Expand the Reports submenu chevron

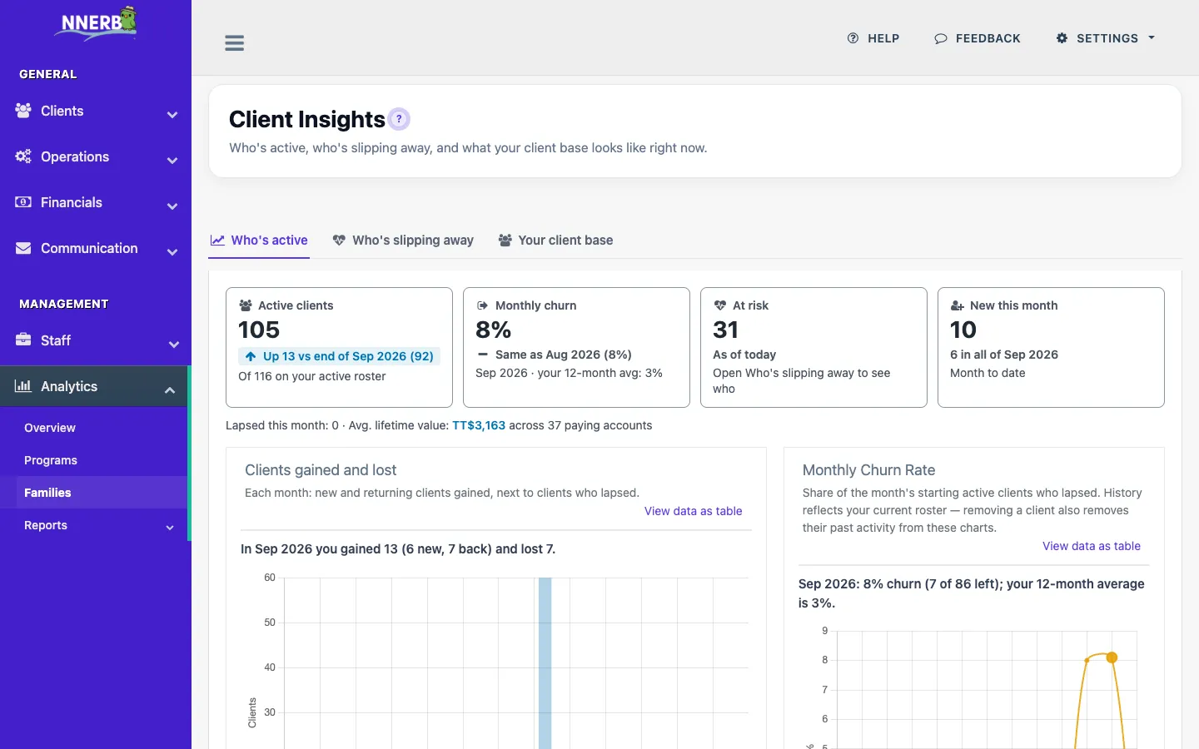170,528
